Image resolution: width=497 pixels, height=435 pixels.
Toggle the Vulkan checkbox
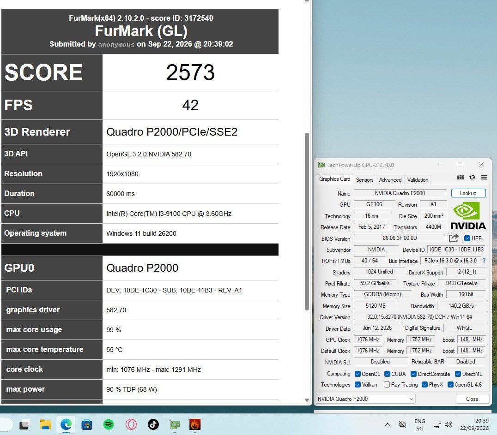tap(358, 385)
